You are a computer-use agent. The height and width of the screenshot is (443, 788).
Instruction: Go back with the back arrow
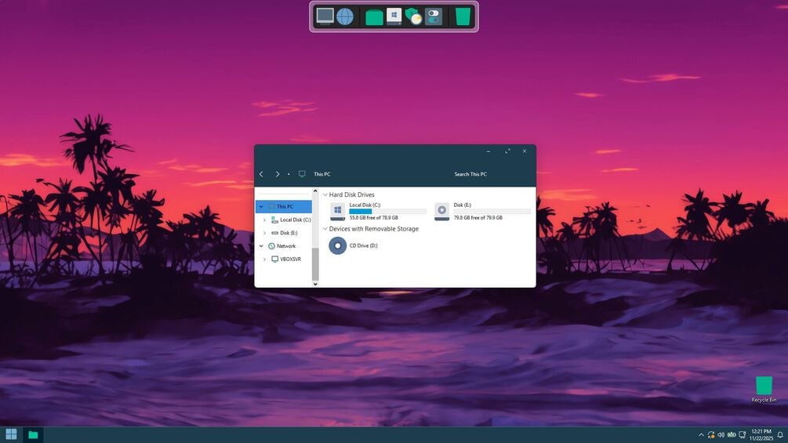click(x=261, y=174)
